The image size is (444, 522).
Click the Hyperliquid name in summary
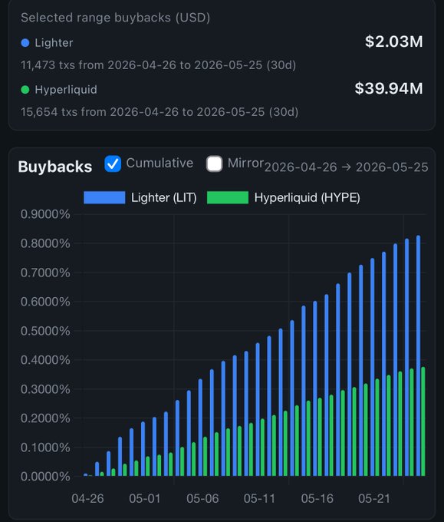pyautogui.click(x=66, y=90)
